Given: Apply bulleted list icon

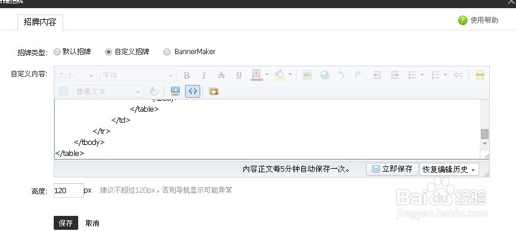Looking at the screenshot, I should coord(412,75).
